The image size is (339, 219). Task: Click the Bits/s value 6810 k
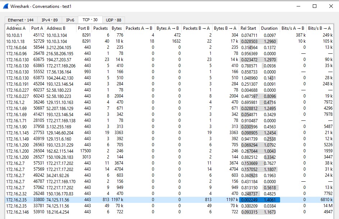[326, 200]
